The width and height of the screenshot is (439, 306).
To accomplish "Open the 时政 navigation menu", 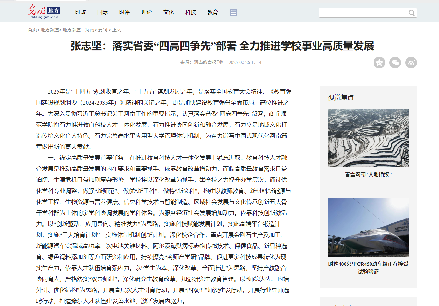I will click(x=80, y=12).
